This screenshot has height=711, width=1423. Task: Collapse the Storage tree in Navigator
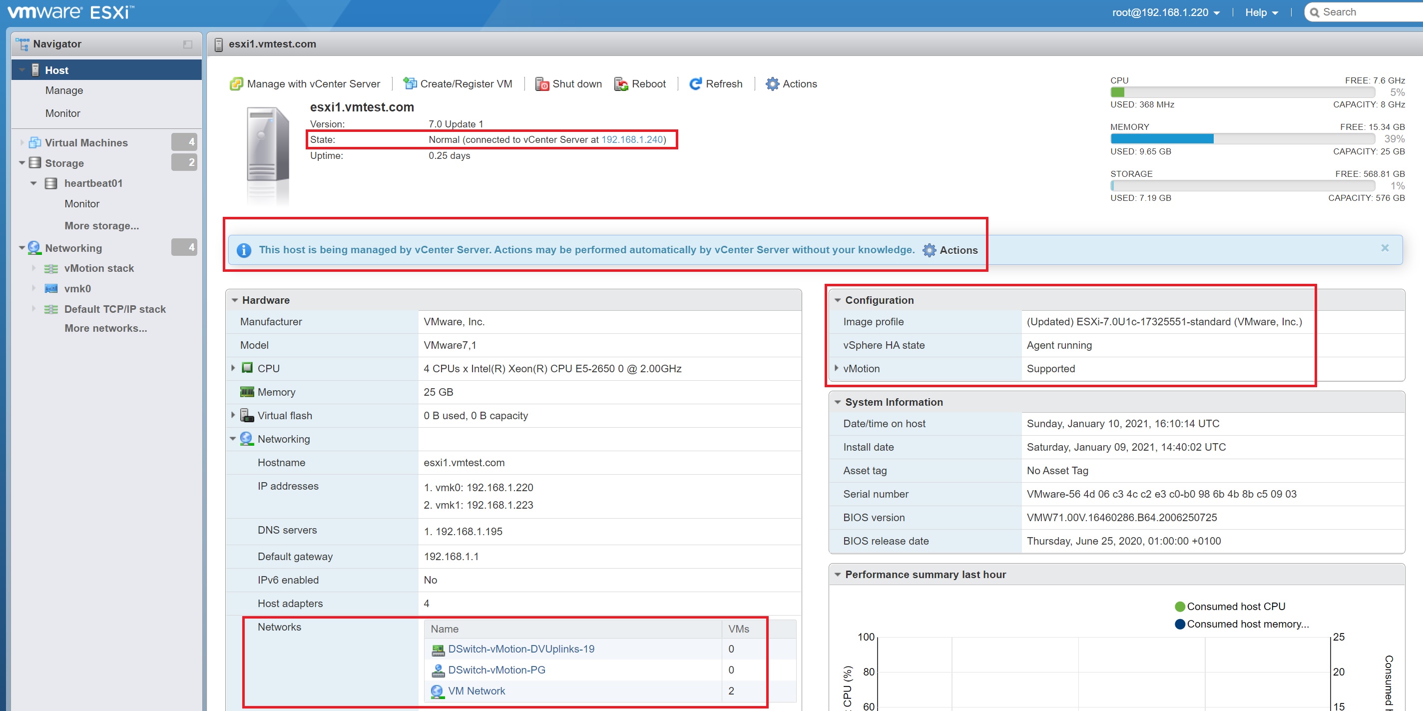pos(22,163)
